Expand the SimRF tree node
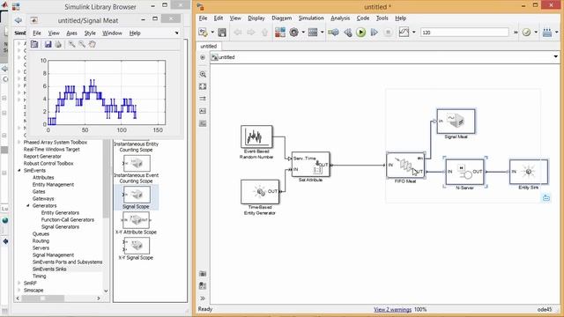 [19, 284]
